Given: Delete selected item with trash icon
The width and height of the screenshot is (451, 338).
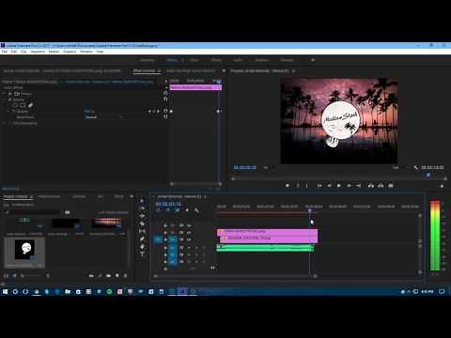Looking at the screenshot, I should (126, 276).
